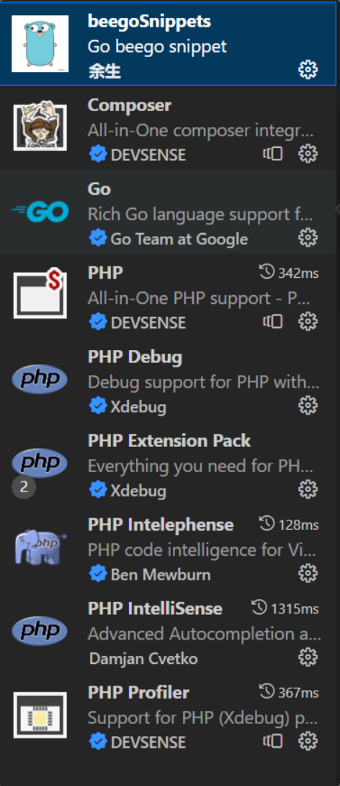Image resolution: width=340 pixels, height=786 pixels.
Task: Click the PHP IntelliSense gear icon
Action: pos(308,657)
